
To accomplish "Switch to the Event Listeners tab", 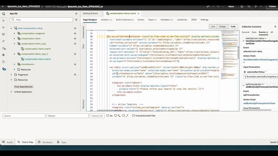I will (x=125, y=19).
